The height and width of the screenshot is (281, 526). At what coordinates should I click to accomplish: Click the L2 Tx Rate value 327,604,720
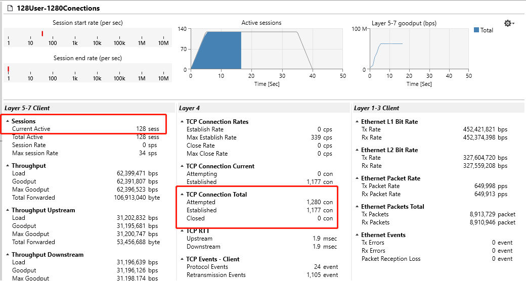pos(479,158)
